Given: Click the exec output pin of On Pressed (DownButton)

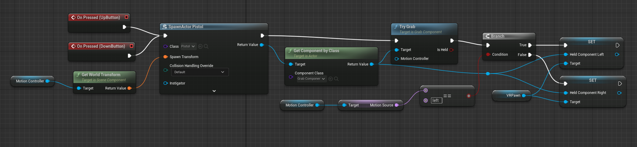Looking at the screenshot, I should (x=130, y=56).
